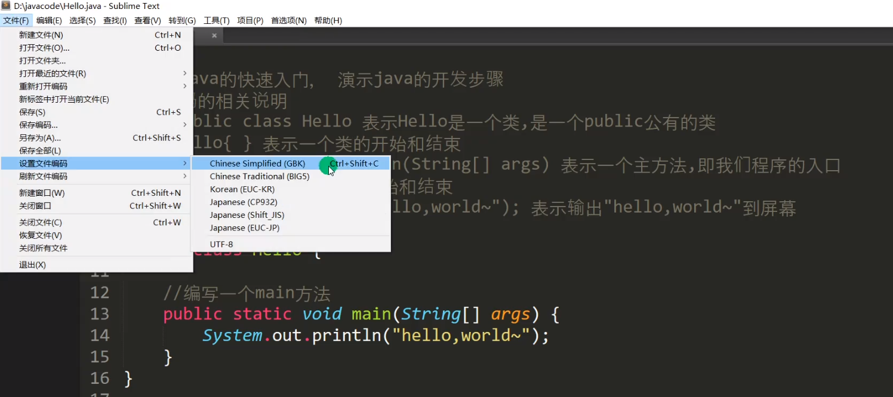Select 保存(S) menu entry
Screen dimensions: 893x397
pyautogui.click(x=97, y=112)
